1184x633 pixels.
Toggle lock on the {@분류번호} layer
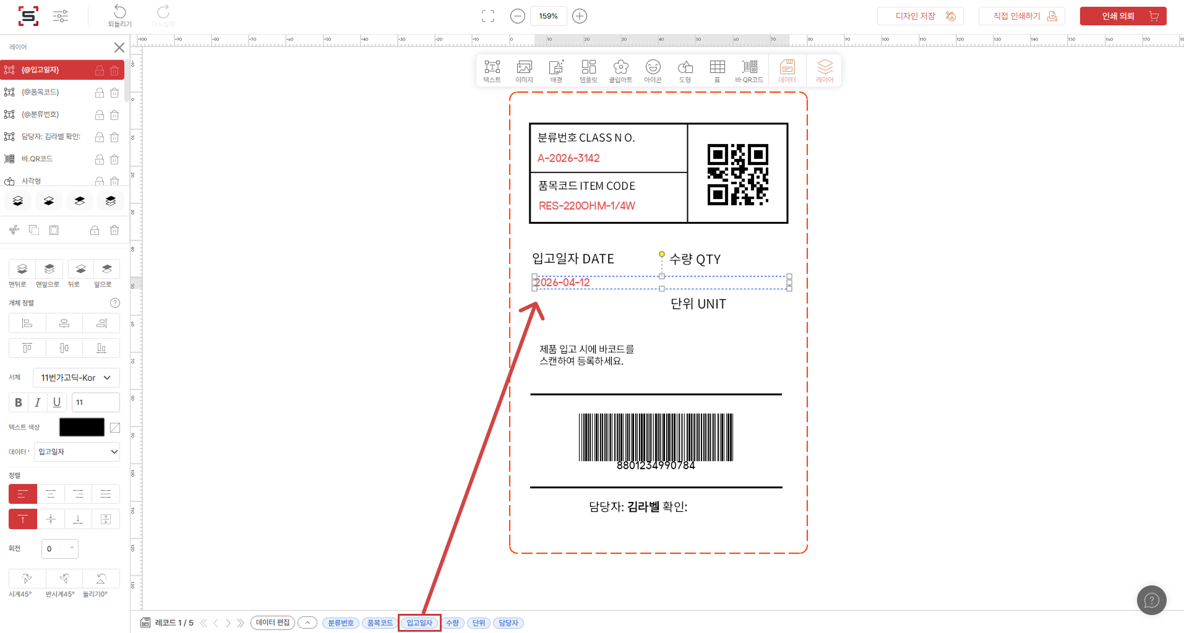point(99,115)
